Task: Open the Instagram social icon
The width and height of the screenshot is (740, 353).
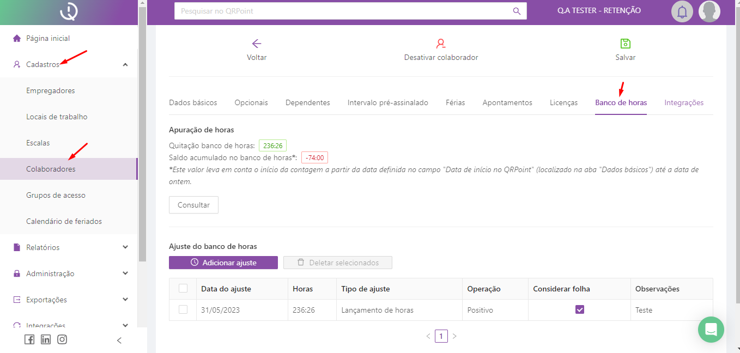Action: click(62, 339)
